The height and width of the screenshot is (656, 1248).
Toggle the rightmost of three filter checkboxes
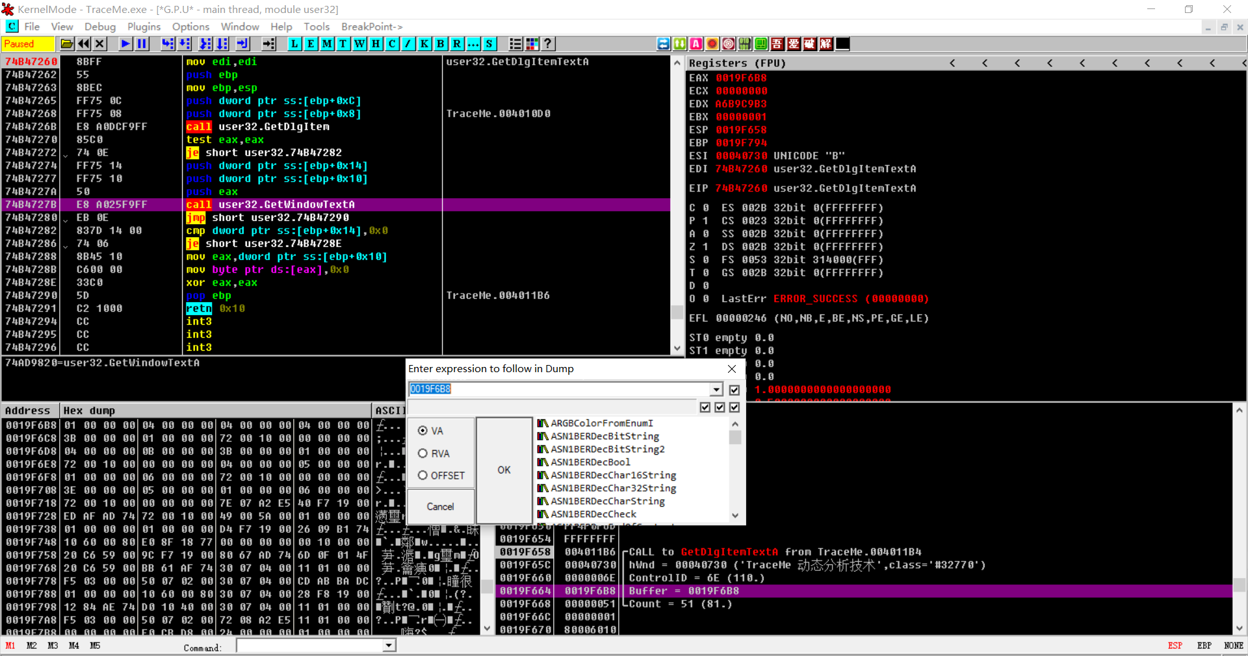734,407
